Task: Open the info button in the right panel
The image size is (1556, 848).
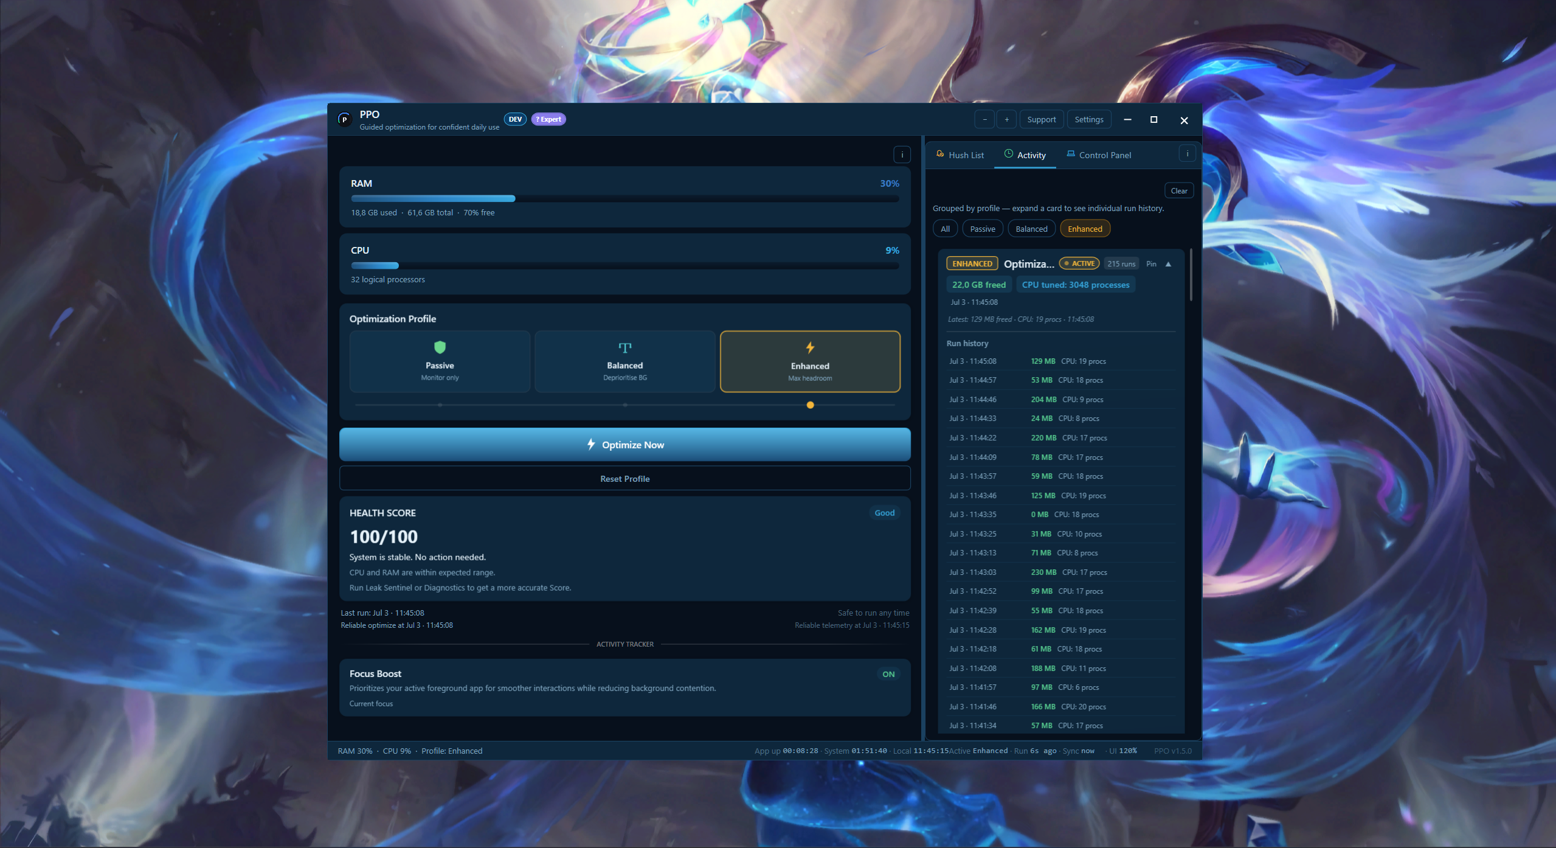Action: (x=1187, y=154)
